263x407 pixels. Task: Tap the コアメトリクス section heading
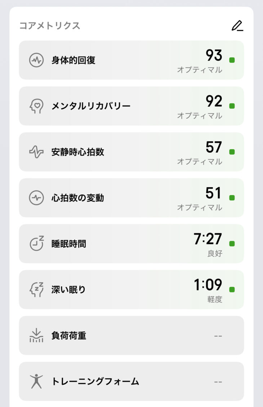50,26
